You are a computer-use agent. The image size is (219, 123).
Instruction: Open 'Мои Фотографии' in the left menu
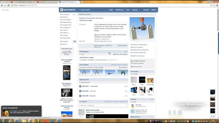pos(65,20)
